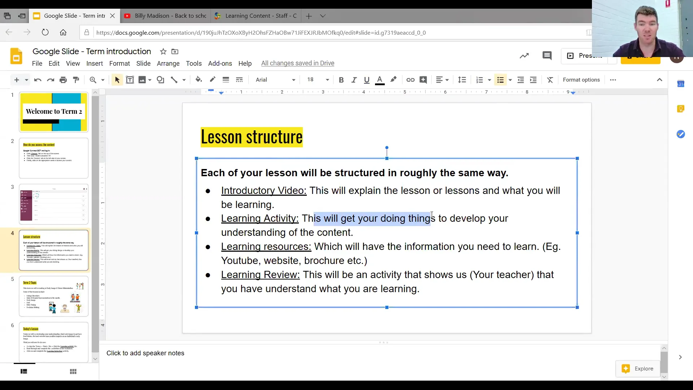The width and height of the screenshot is (693, 390).
Task: Decrease indent icon
Action: 520,80
